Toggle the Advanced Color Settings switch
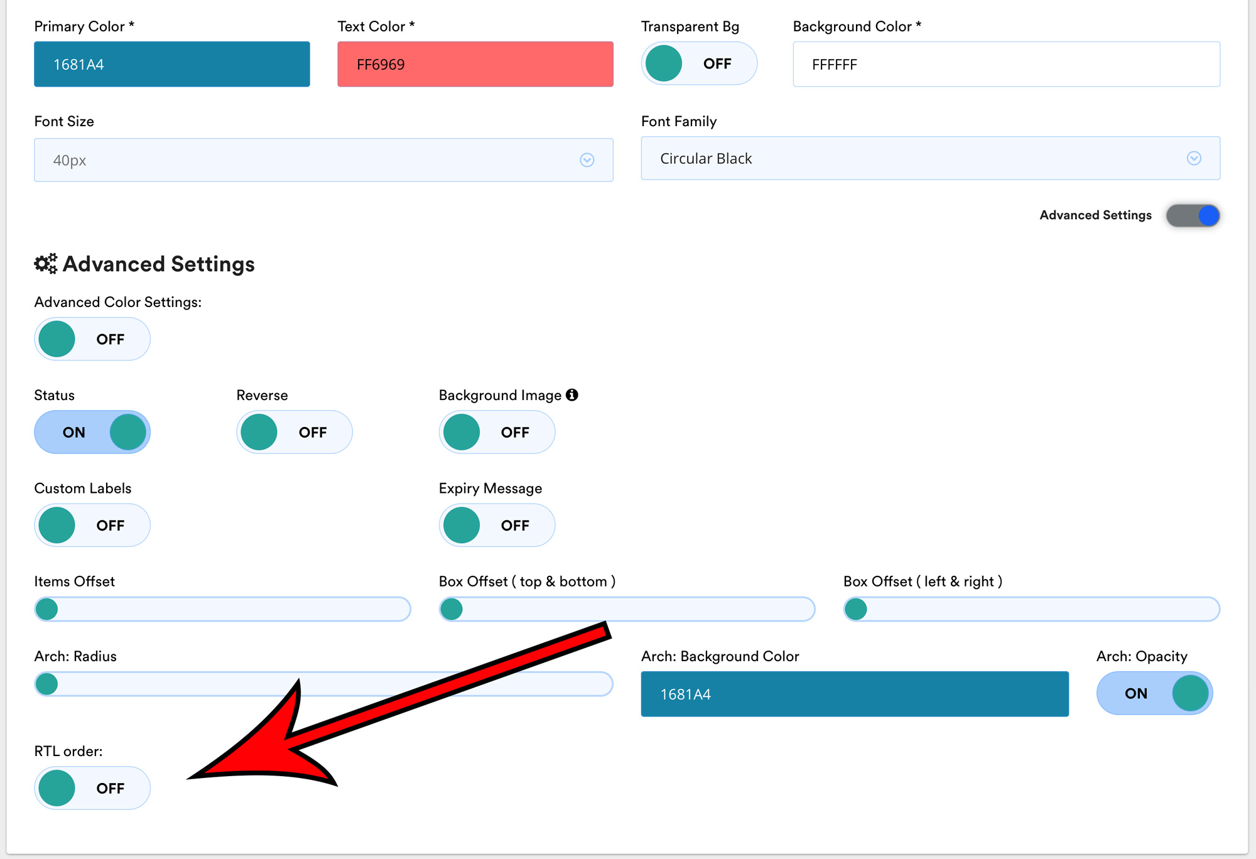1256x859 pixels. [x=92, y=339]
